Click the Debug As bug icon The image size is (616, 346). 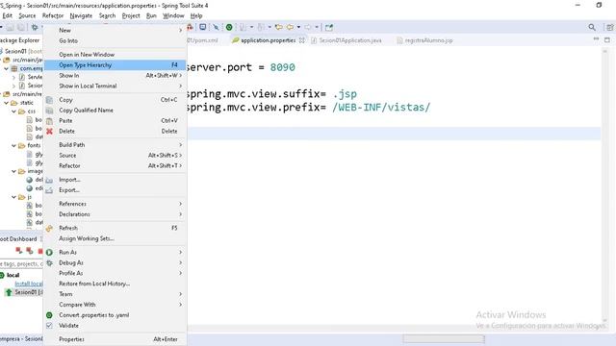(49, 262)
